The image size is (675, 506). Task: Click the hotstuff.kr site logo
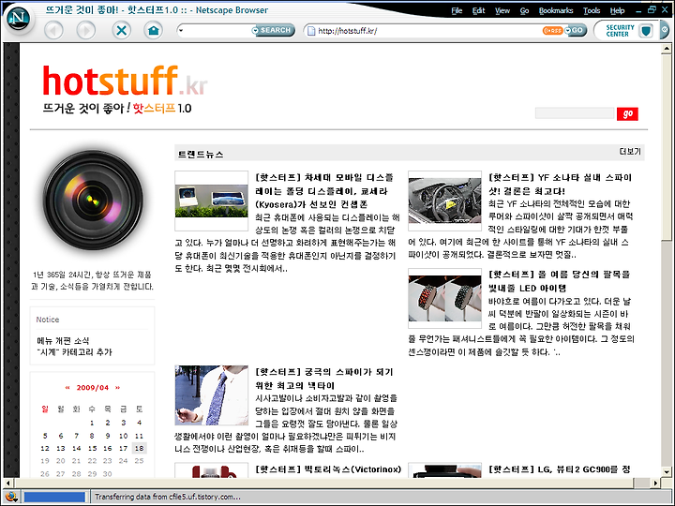125,81
